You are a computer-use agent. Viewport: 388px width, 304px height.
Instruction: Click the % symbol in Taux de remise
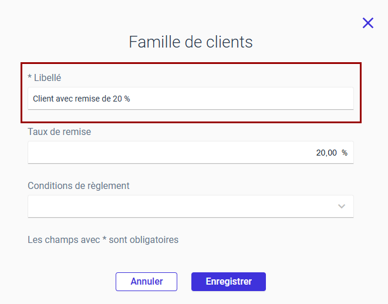coord(345,153)
